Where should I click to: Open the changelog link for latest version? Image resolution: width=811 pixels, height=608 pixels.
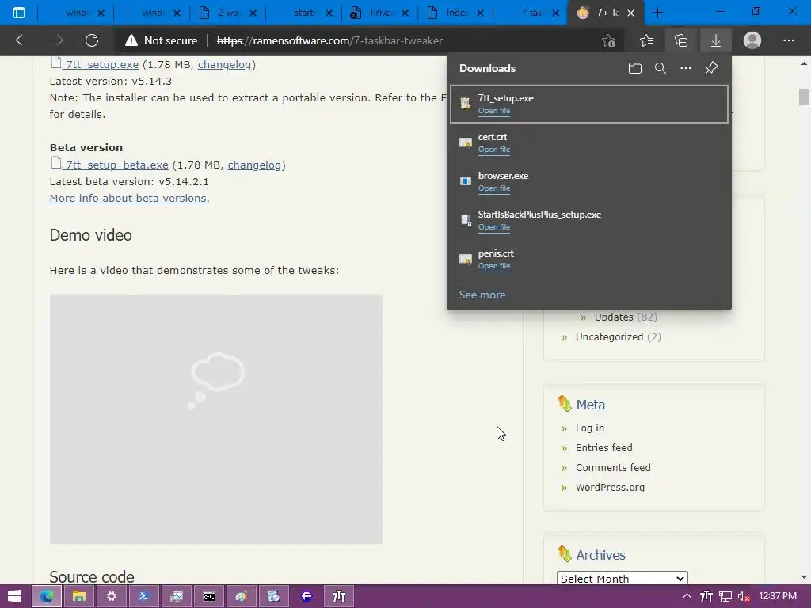[224, 65]
